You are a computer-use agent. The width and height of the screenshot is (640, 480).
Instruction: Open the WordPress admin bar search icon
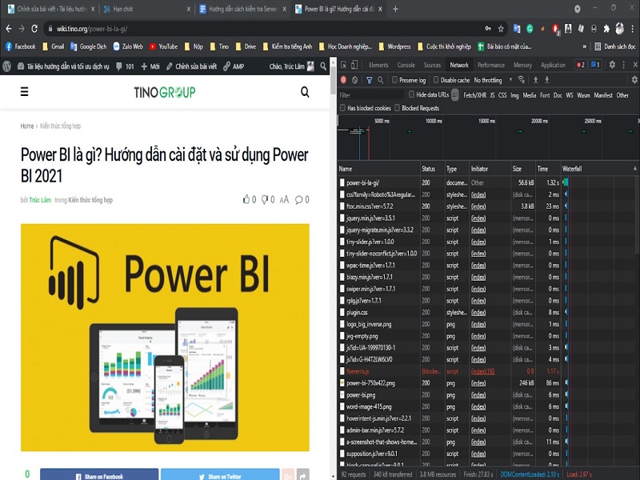323,66
